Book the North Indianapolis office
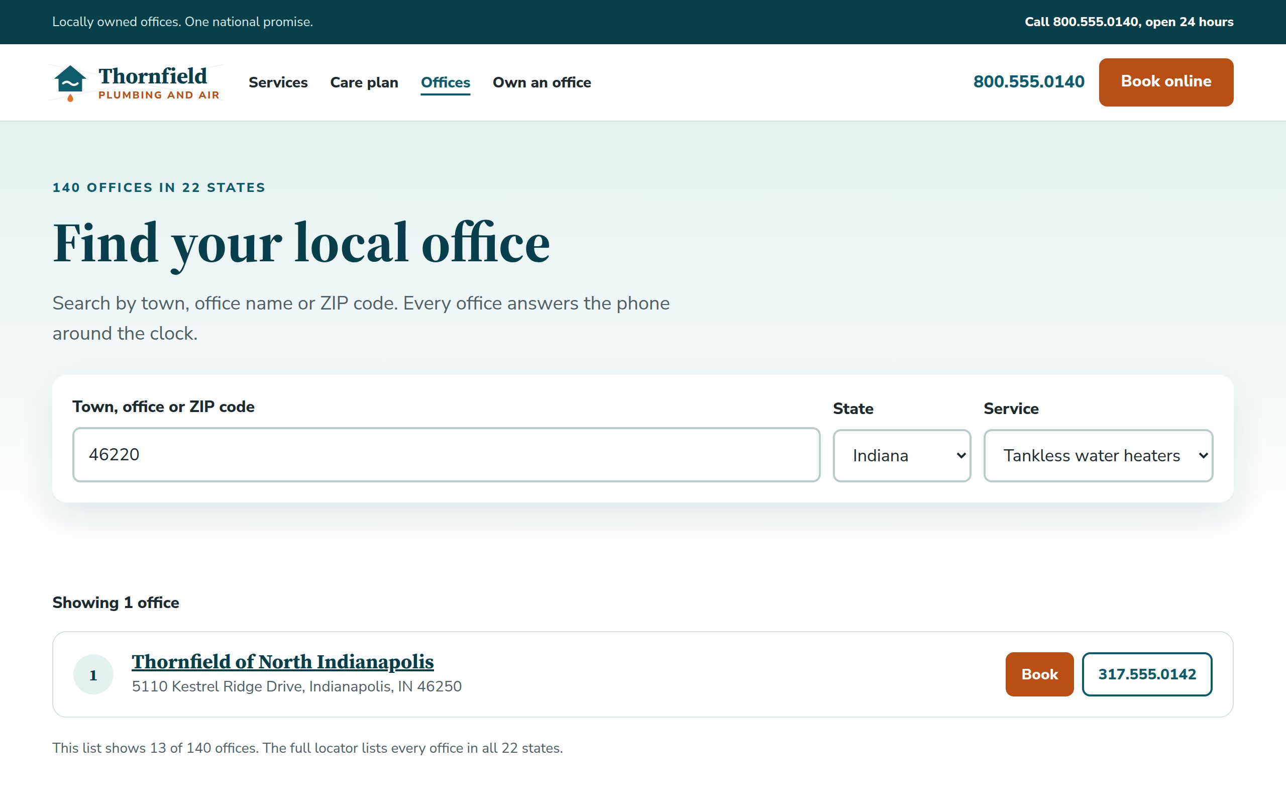This screenshot has width=1286, height=804. click(1039, 674)
